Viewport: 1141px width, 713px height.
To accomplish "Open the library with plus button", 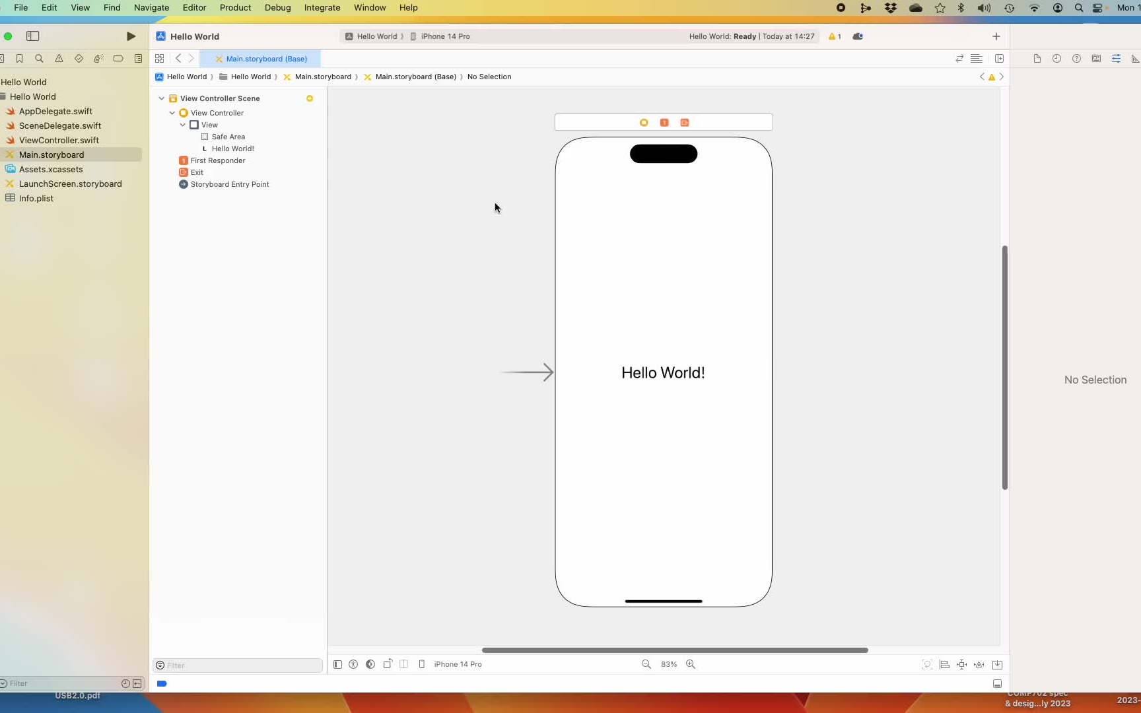I will point(996,36).
